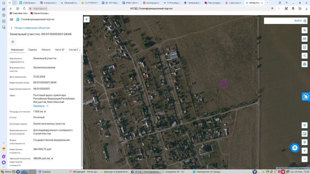Open a new browser tab
The image size is (310, 174).
(x=267, y=3)
